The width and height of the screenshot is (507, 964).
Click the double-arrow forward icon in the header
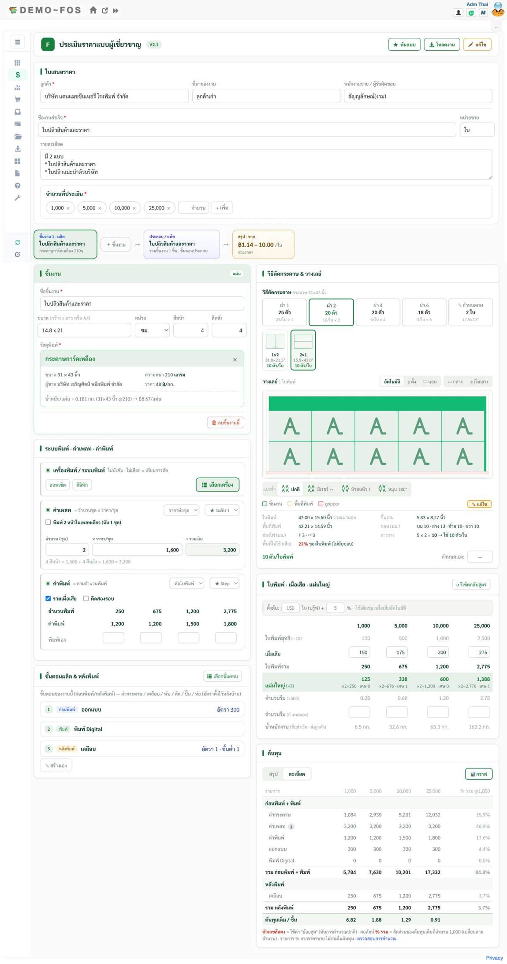pos(116,10)
